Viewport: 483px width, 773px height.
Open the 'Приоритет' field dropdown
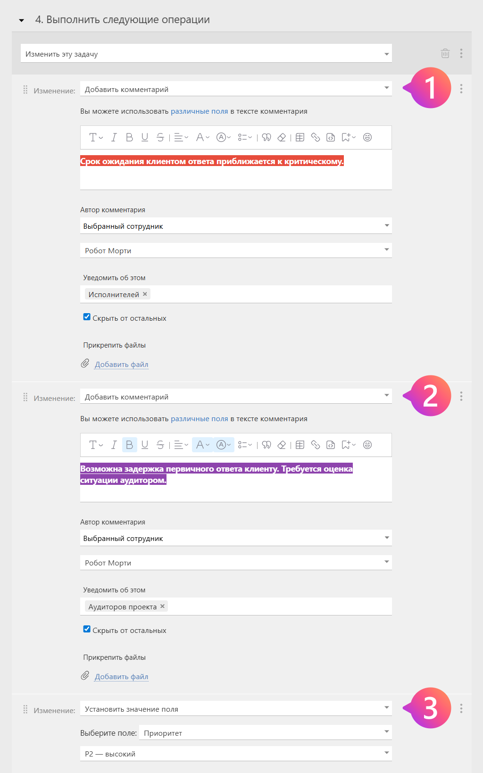point(265,732)
